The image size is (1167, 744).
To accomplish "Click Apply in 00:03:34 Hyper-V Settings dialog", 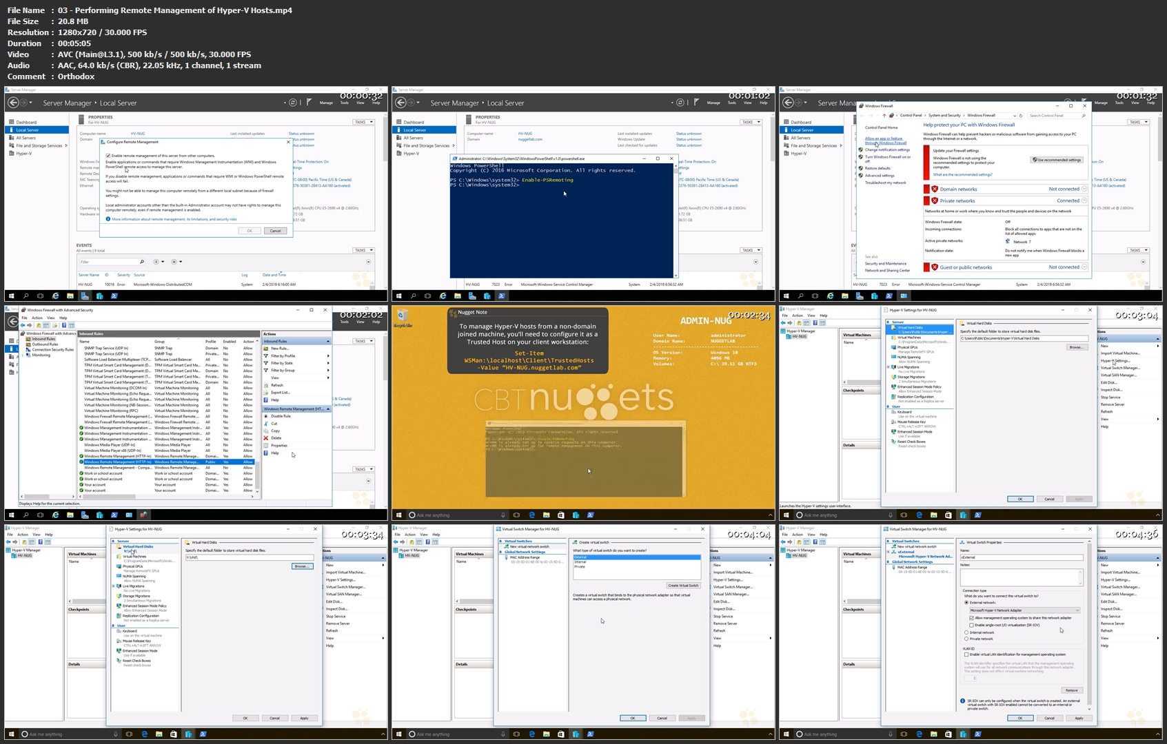I will click(x=304, y=718).
